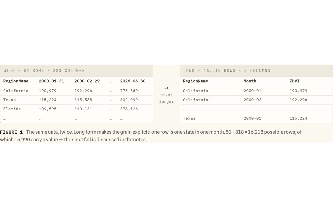333x208 pixels.
Task: Click the 2026-06-30 column header
Action: tap(133, 81)
